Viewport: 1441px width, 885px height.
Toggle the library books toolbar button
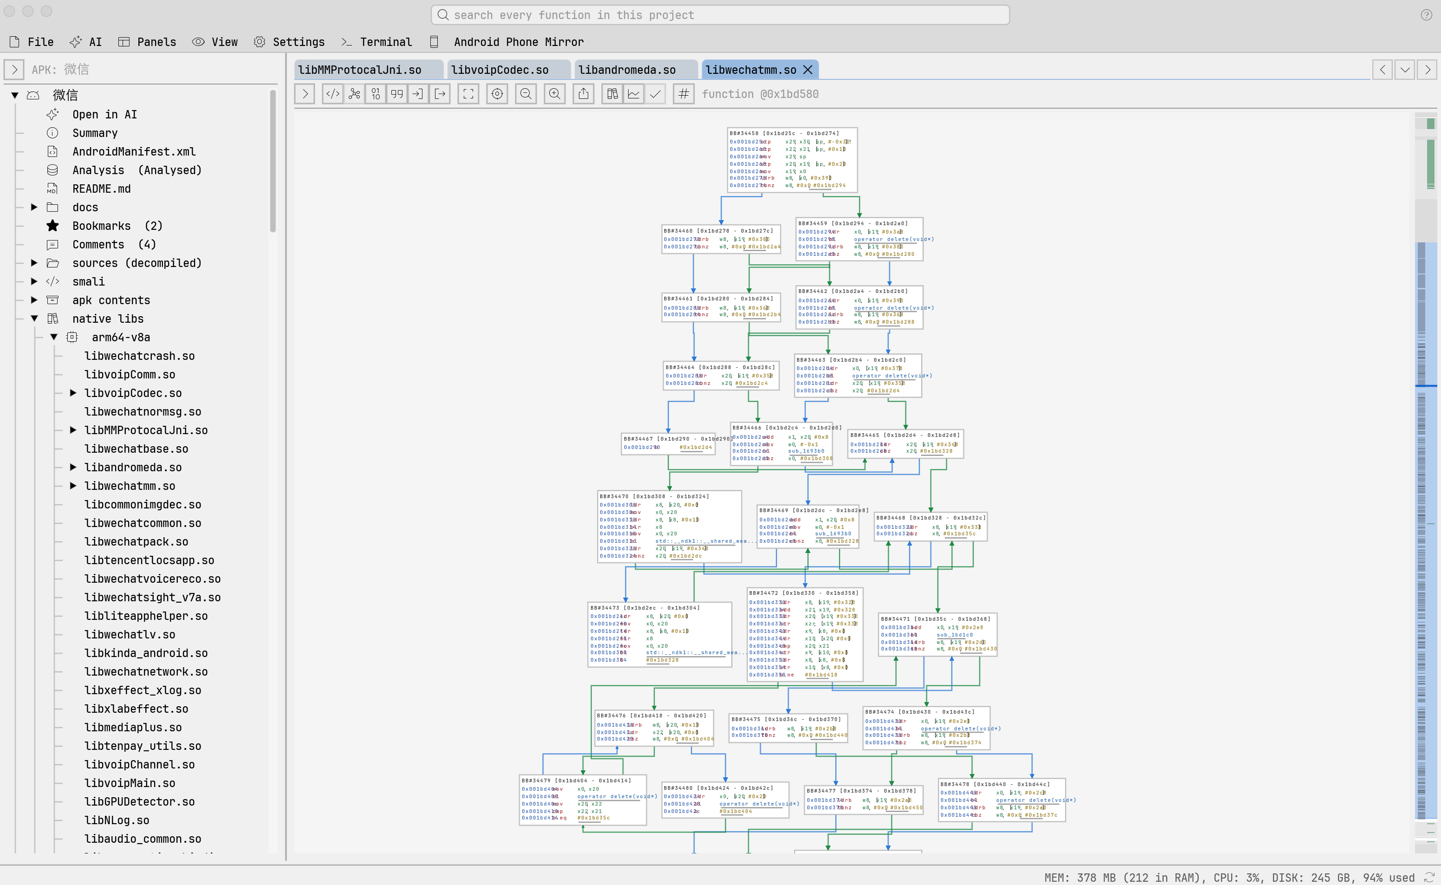point(612,94)
